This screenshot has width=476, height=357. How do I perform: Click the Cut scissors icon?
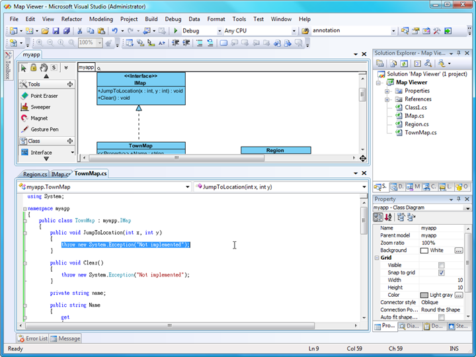pyautogui.click(x=80, y=30)
